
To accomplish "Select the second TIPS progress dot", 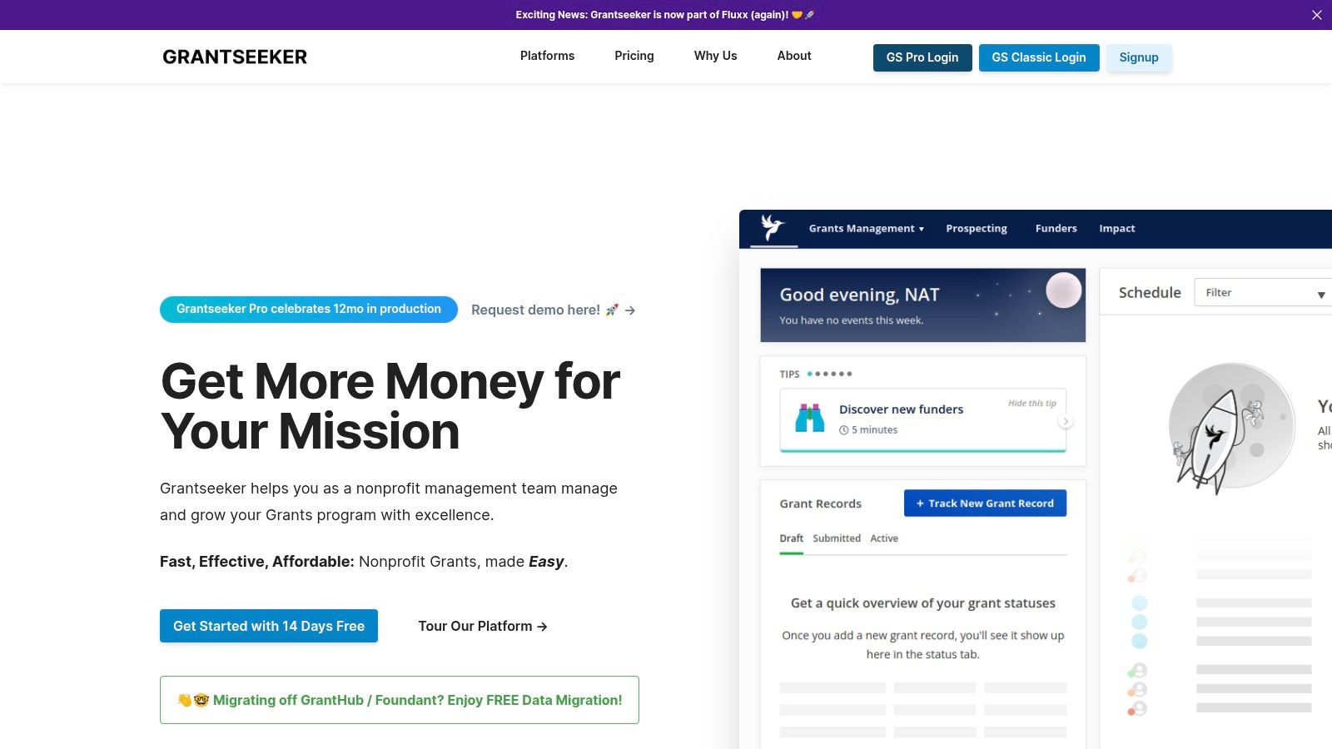I will [x=818, y=374].
